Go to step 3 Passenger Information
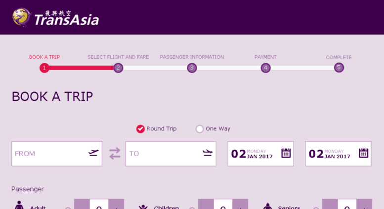Image resolution: width=384 pixels, height=209 pixels. 192,68
